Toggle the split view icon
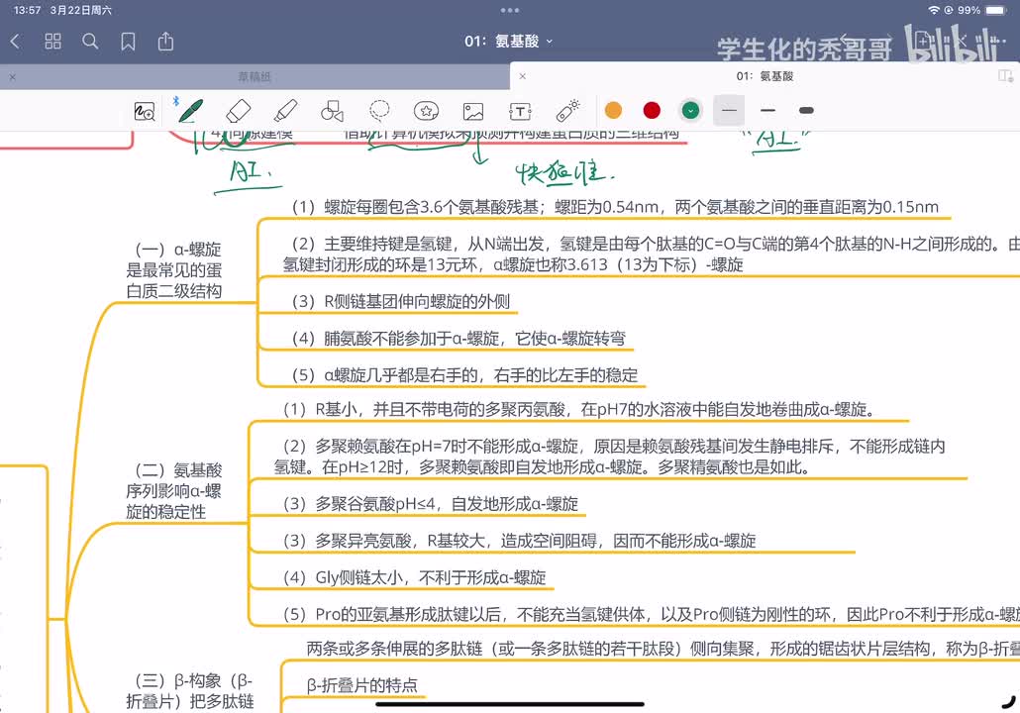Screen dimensions: 1020x713 pyautogui.click(x=1006, y=76)
